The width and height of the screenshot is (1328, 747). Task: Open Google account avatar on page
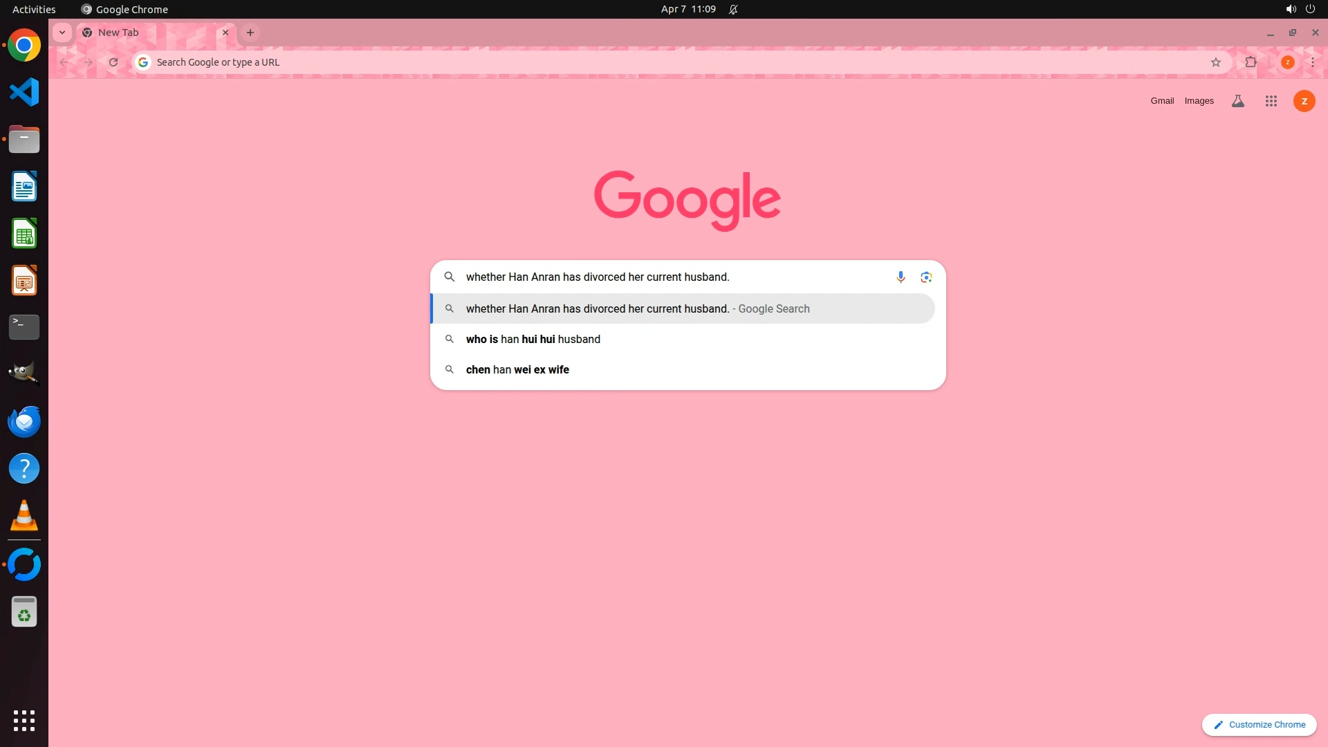pos(1304,101)
